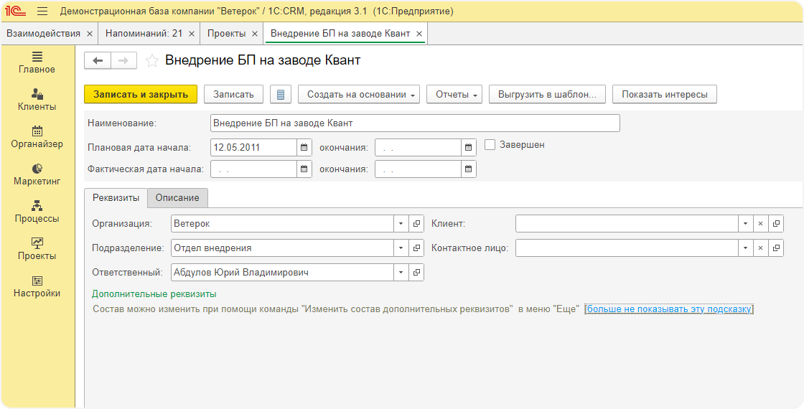Open the 1C main hamburger menu
The image size is (804, 409).
tap(42, 11)
